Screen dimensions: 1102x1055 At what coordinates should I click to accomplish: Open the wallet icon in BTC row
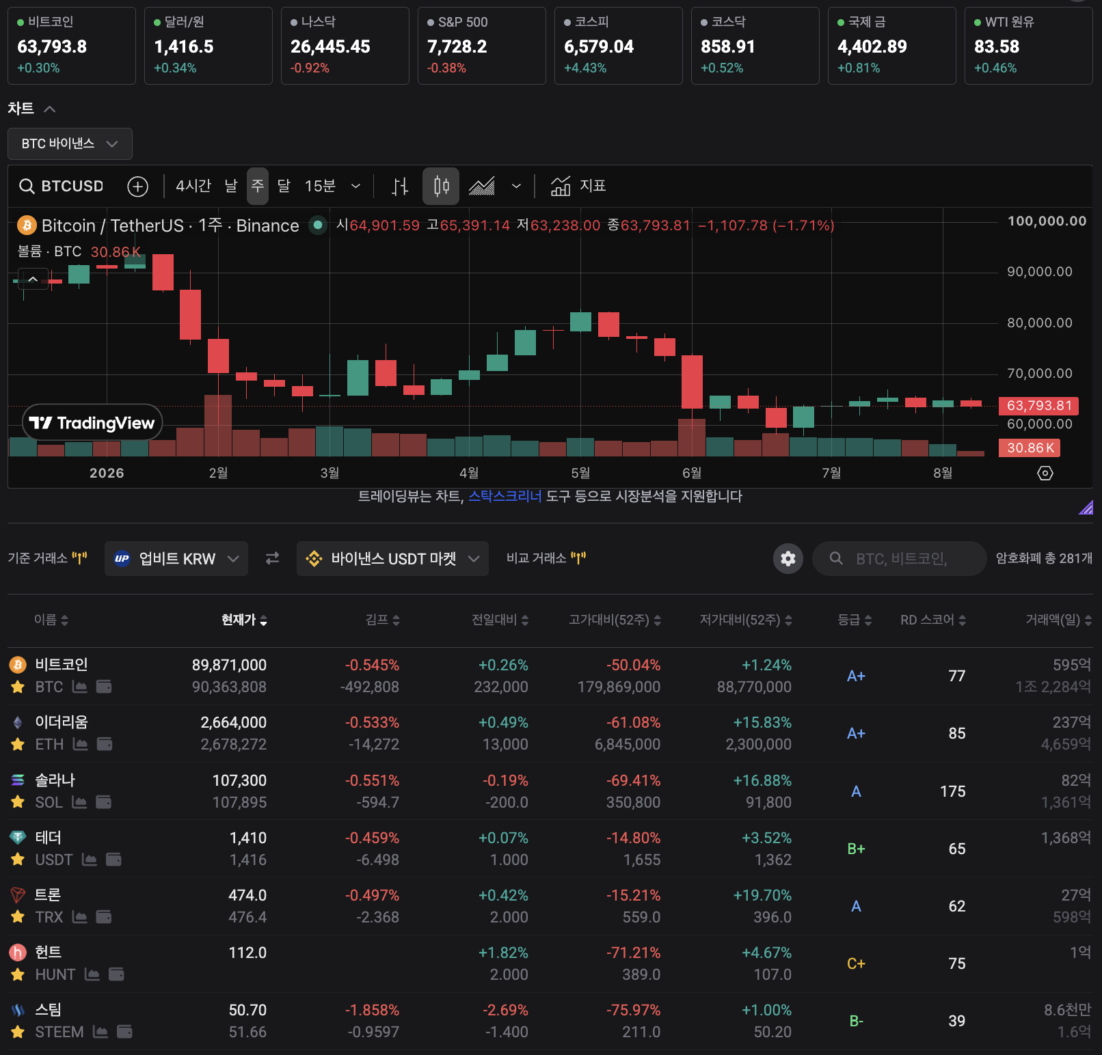(104, 687)
